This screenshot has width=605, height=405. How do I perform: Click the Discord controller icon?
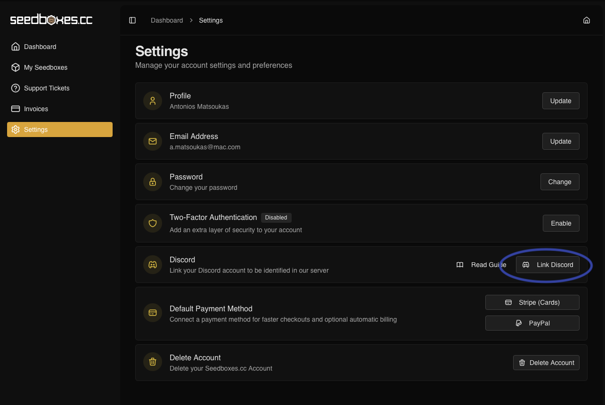152,265
